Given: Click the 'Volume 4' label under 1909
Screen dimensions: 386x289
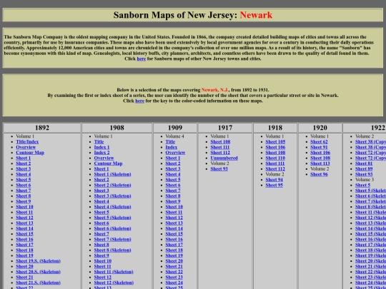Looking at the screenshot, I should click(x=175, y=136).
